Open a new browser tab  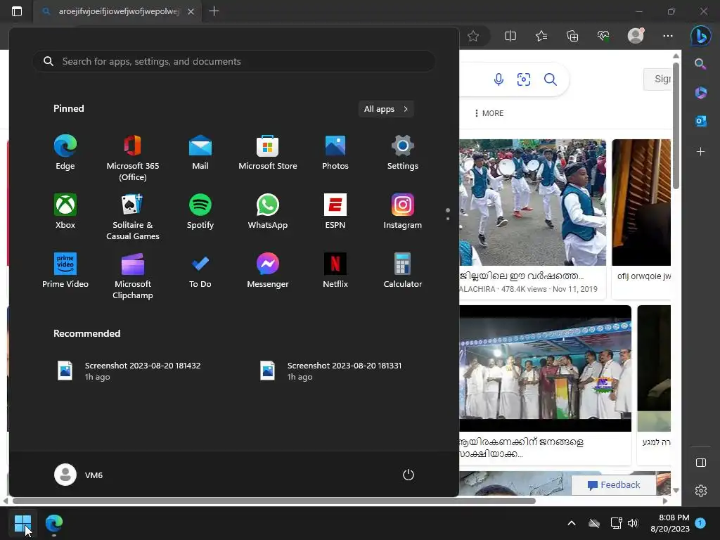click(x=214, y=11)
